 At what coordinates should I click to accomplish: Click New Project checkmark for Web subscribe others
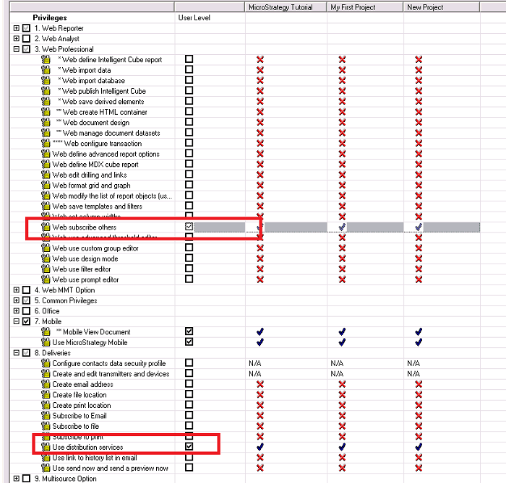tap(419, 227)
